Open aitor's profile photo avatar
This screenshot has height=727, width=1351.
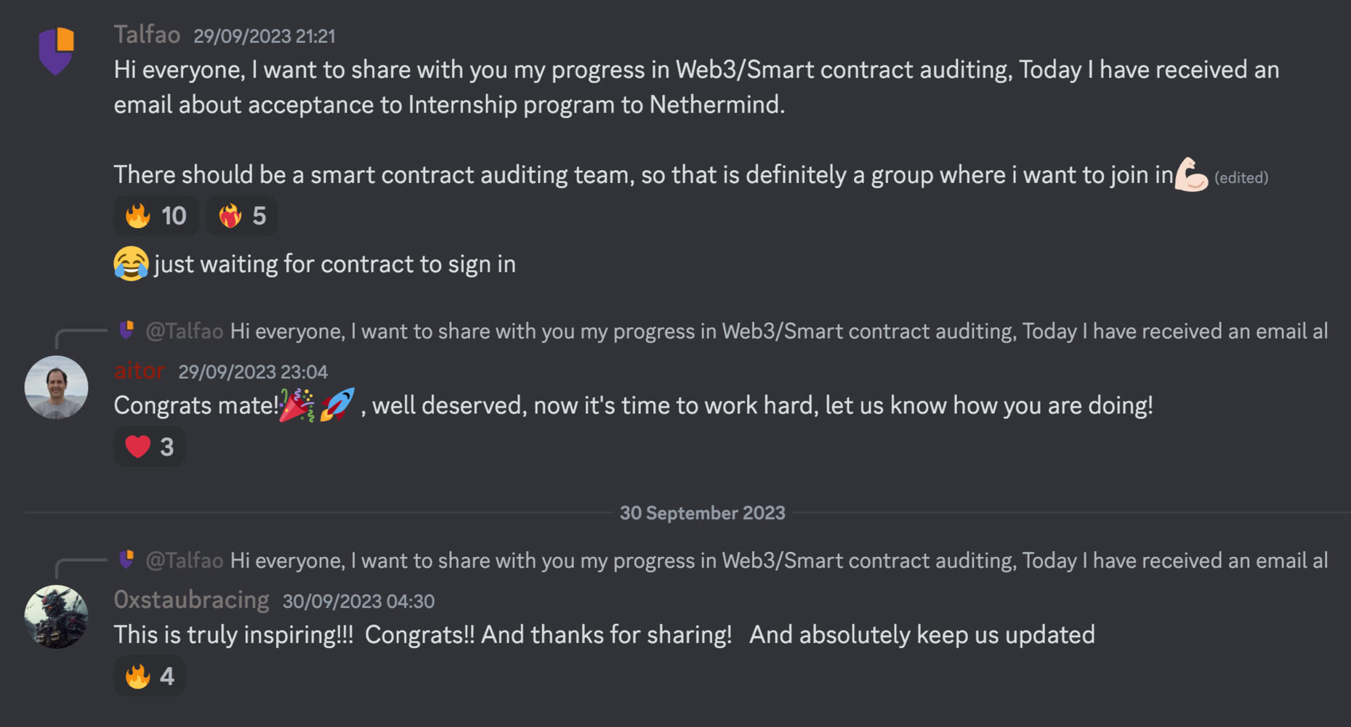[x=56, y=387]
